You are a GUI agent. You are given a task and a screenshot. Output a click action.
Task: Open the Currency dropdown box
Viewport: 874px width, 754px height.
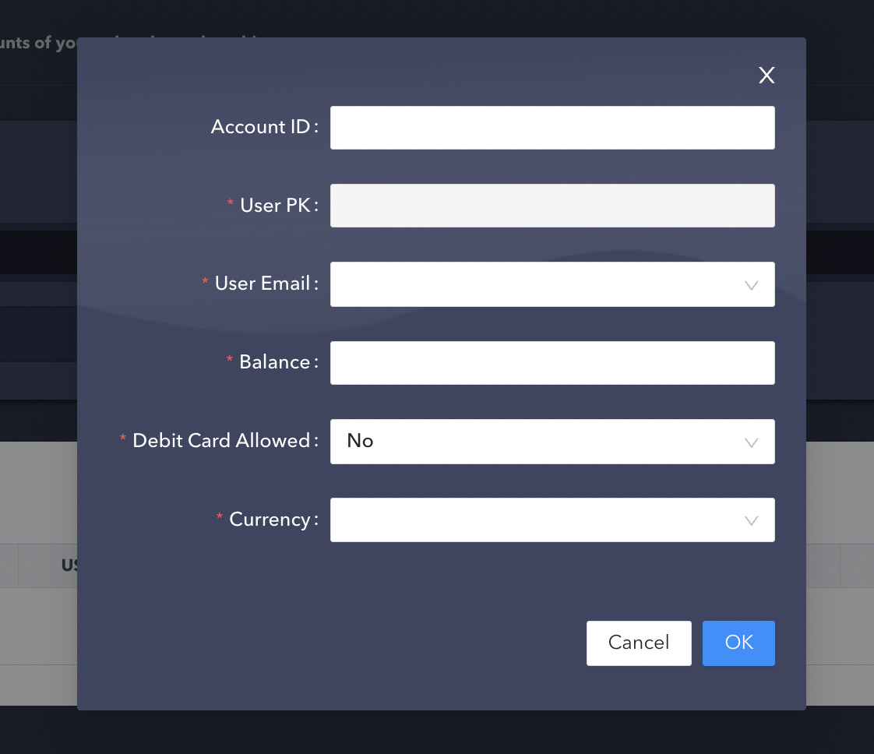tap(537, 520)
